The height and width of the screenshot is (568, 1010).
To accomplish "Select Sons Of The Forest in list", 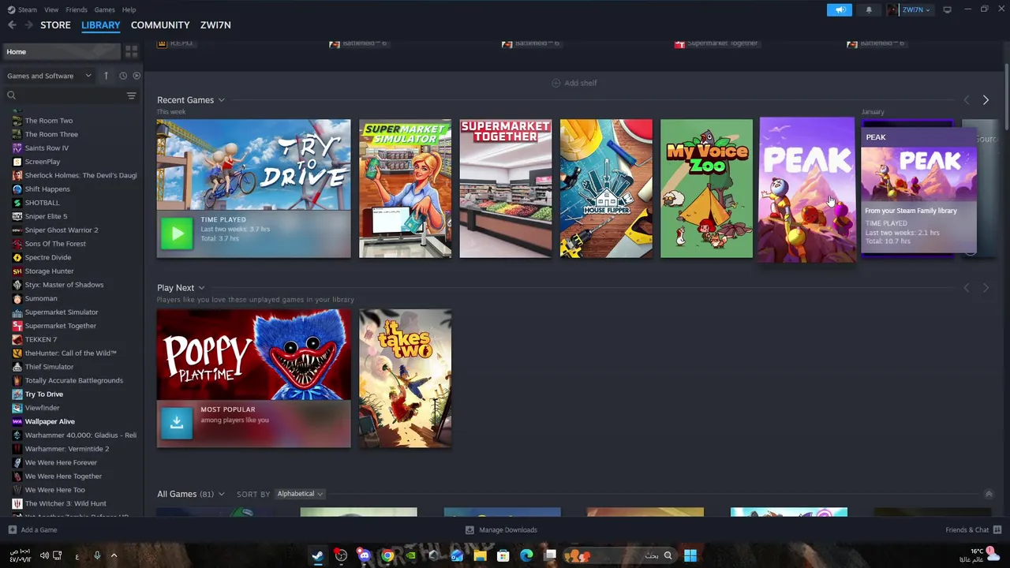I will (x=55, y=244).
